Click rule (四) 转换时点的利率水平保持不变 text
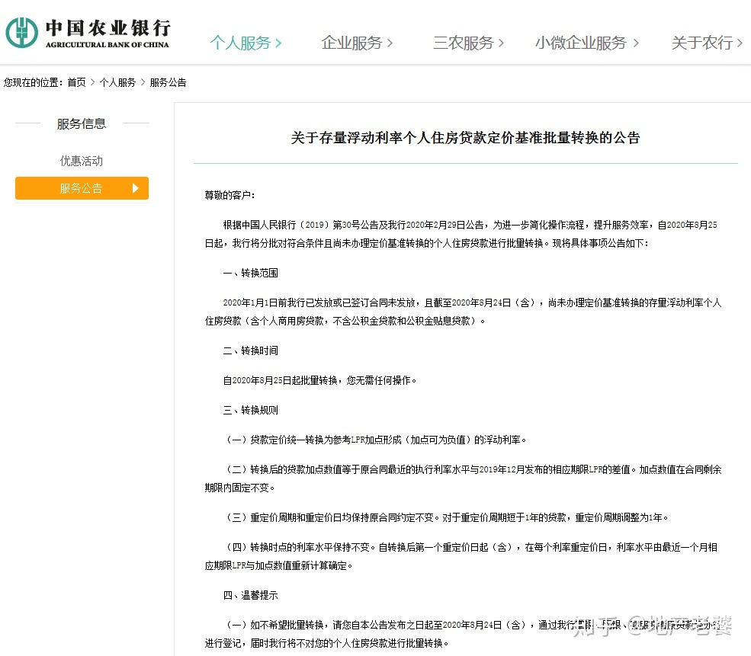 pos(461,556)
